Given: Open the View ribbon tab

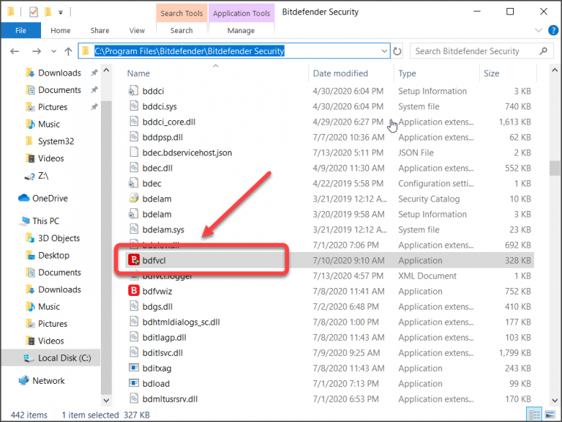Looking at the screenshot, I should [137, 30].
